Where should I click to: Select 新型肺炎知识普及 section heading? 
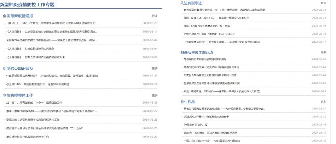[18, 68]
